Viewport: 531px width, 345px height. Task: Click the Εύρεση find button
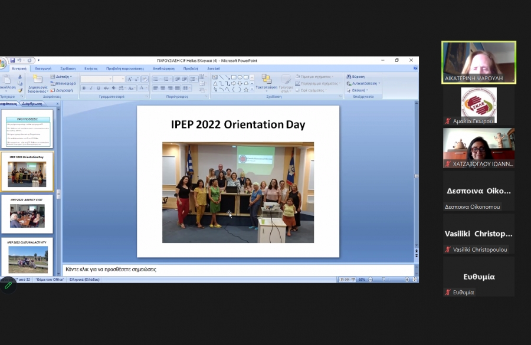(x=356, y=77)
